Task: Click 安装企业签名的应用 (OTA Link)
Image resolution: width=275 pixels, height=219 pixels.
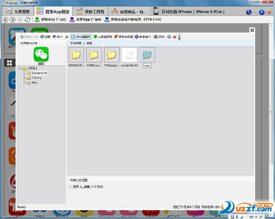Action: pyautogui.click(x=133, y=19)
